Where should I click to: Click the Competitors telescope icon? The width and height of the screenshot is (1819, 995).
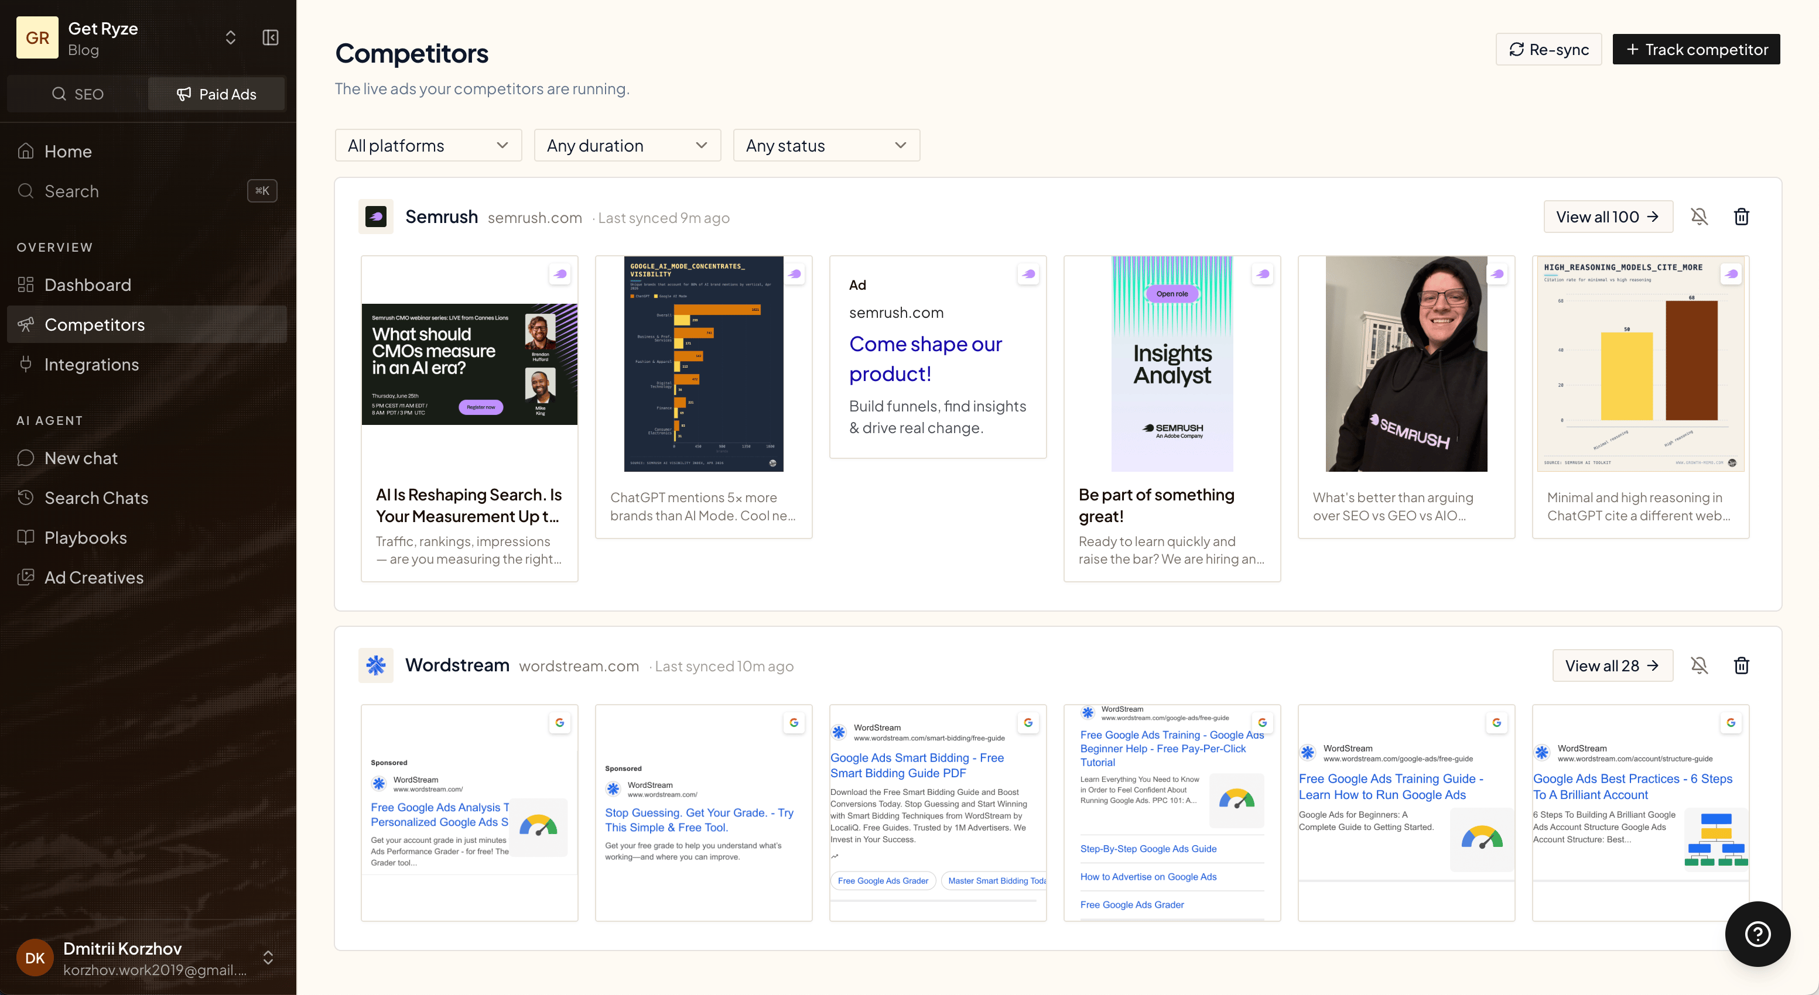coord(25,325)
